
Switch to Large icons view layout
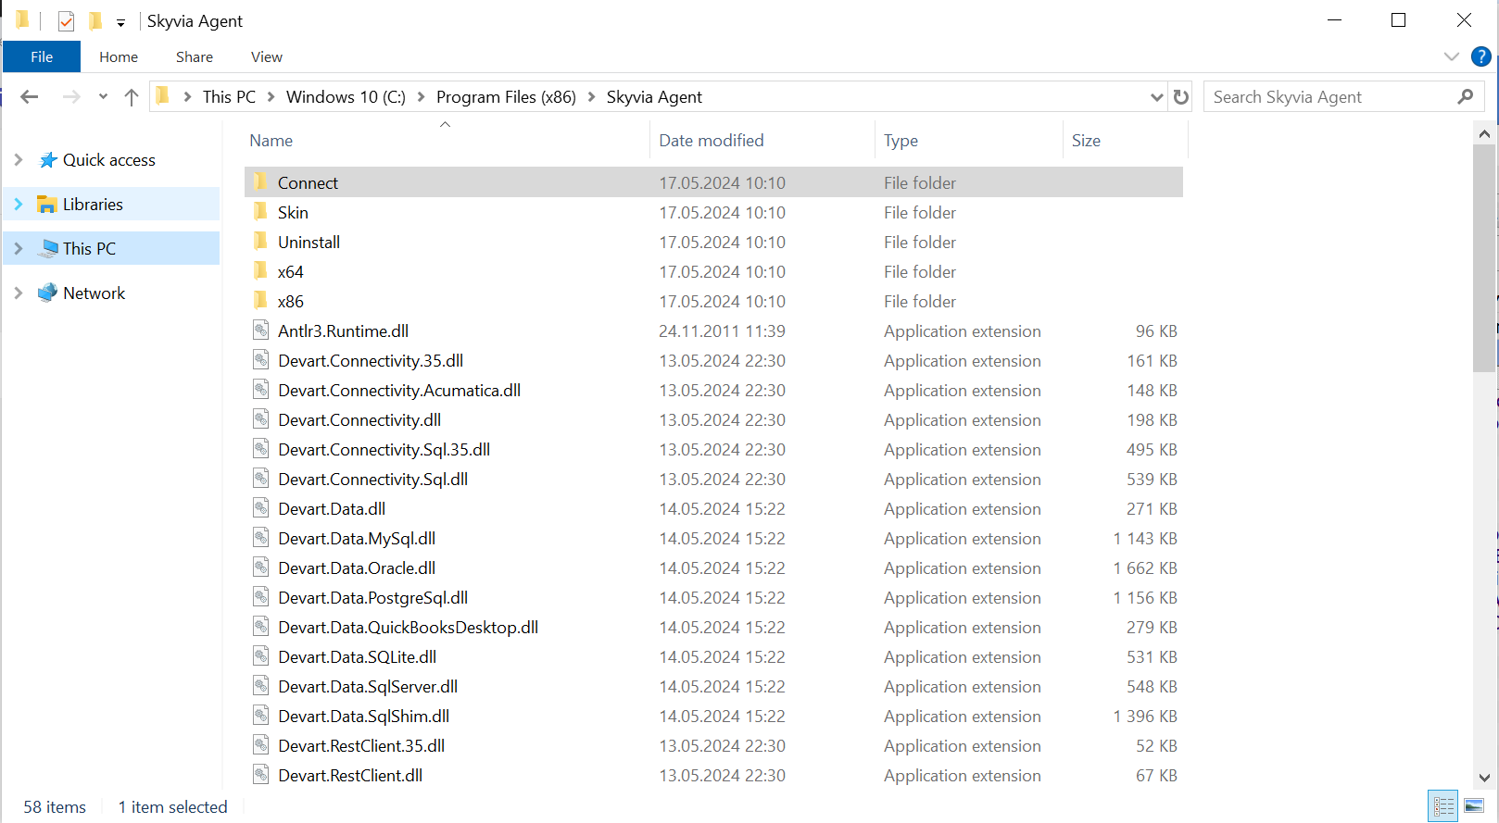1474,806
